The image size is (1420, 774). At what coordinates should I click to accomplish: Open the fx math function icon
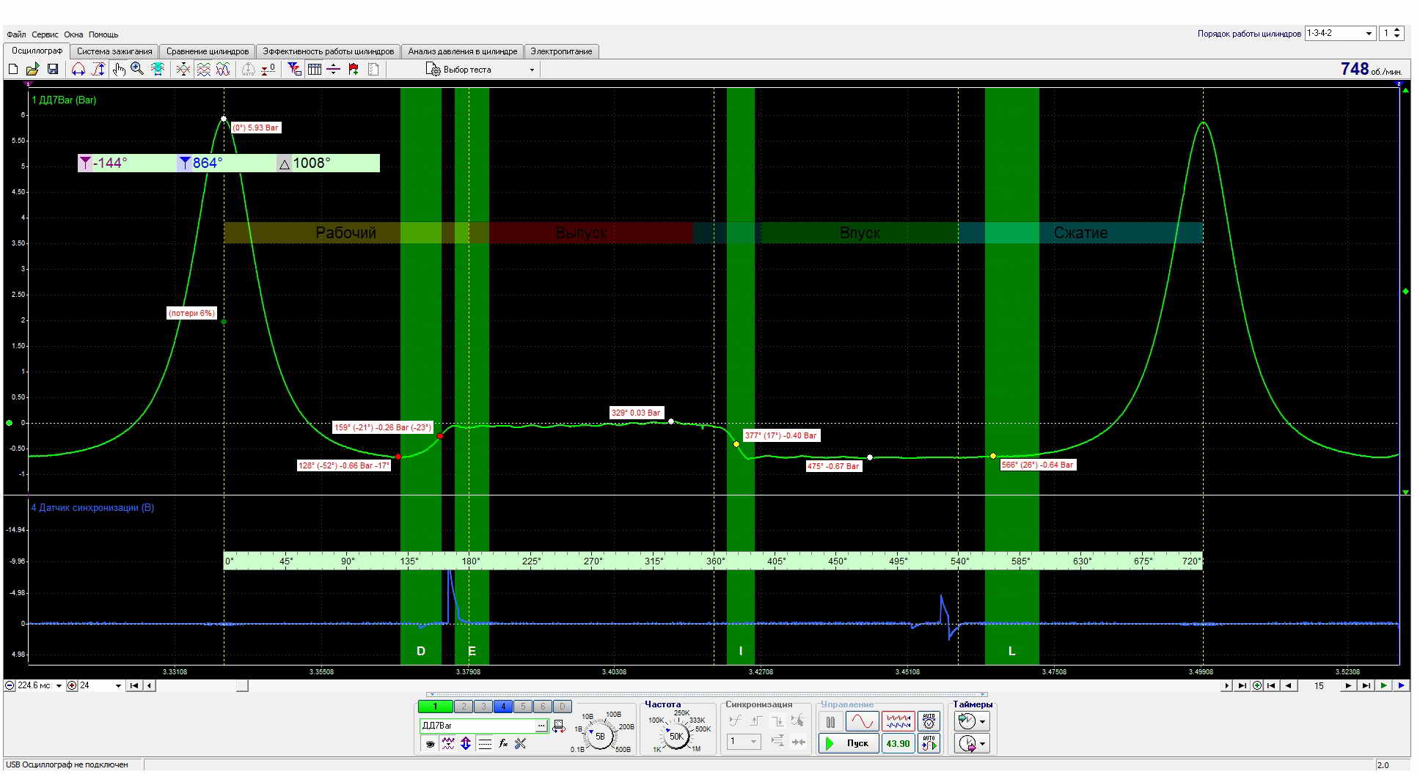[x=503, y=743]
